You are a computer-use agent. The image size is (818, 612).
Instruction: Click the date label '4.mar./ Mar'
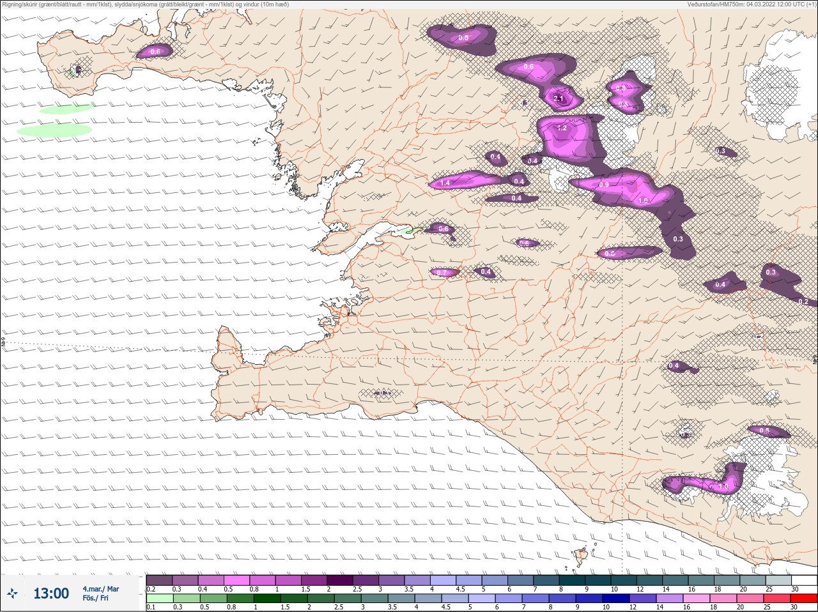pyautogui.click(x=100, y=588)
